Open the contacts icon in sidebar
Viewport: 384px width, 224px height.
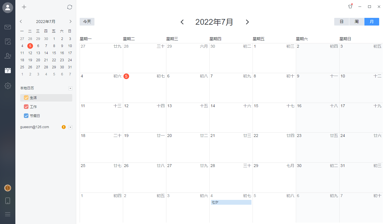[x=8, y=56]
